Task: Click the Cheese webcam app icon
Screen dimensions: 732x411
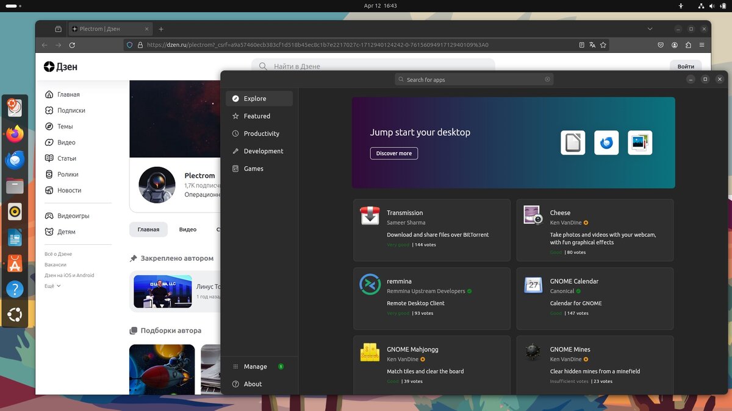Action: [x=533, y=216]
